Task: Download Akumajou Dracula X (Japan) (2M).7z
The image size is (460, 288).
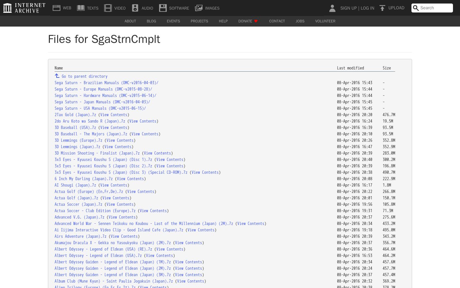Action: (x=113, y=243)
